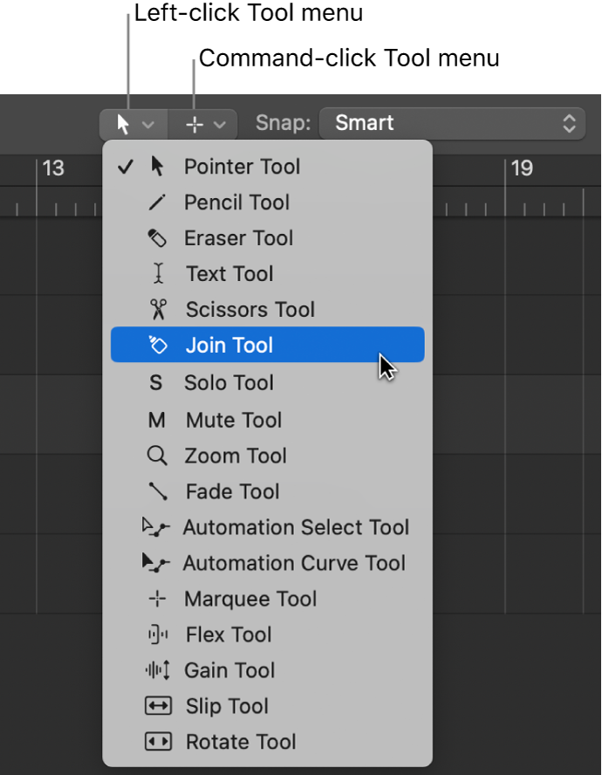This screenshot has width=602, height=775.
Task: Pick the Marquee Tool crosshair icon
Action: coord(157,599)
